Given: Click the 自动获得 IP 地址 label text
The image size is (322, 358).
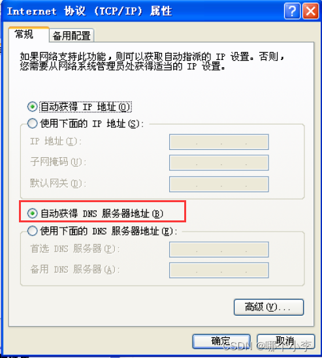Looking at the screenshot, I should tap(86, 107).
